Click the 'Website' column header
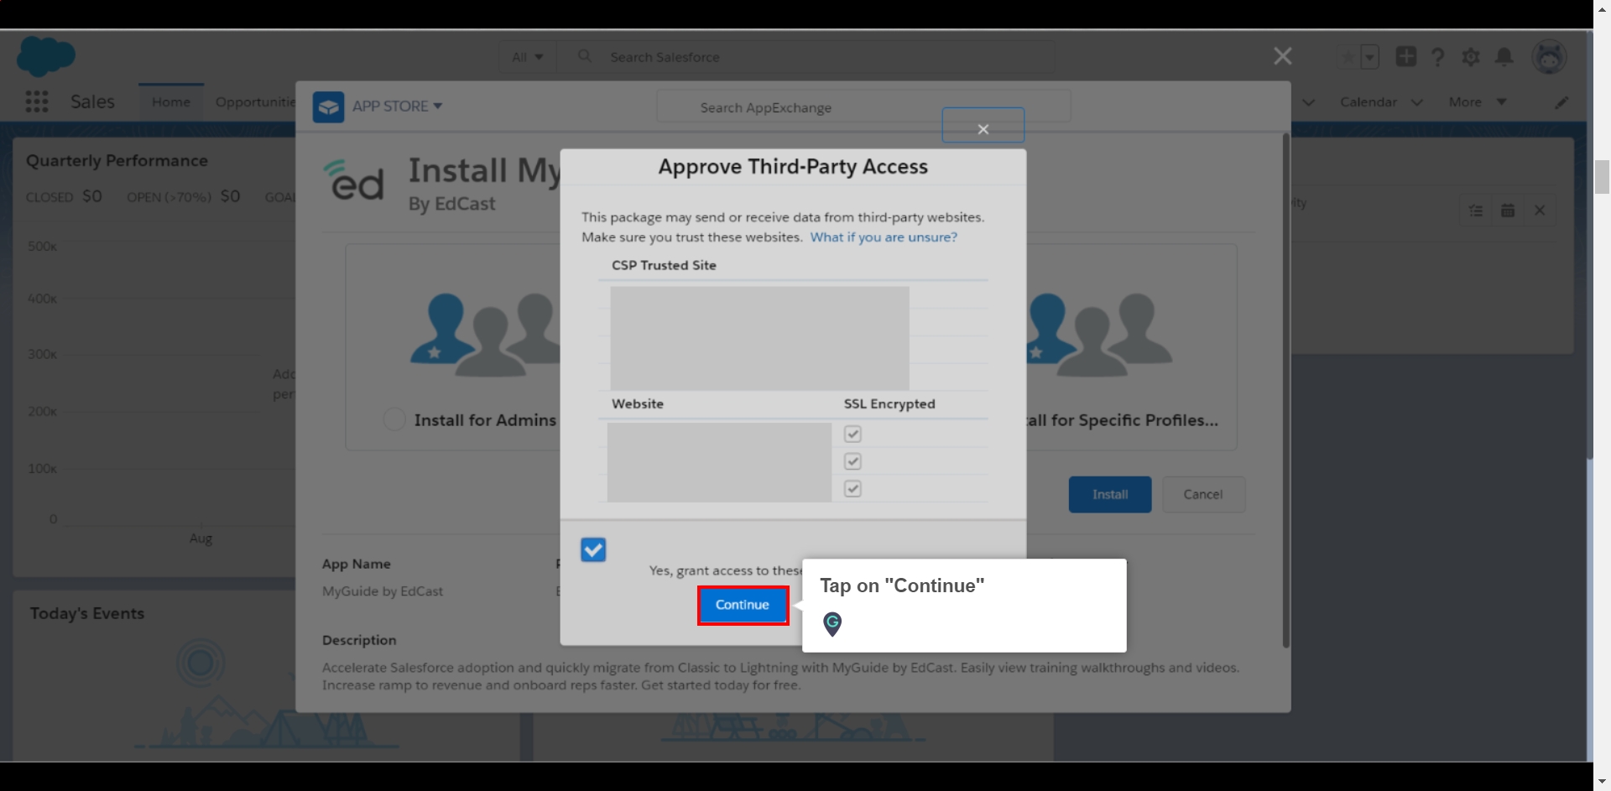The image size is (1611, 791). click(x=638, y=403)
